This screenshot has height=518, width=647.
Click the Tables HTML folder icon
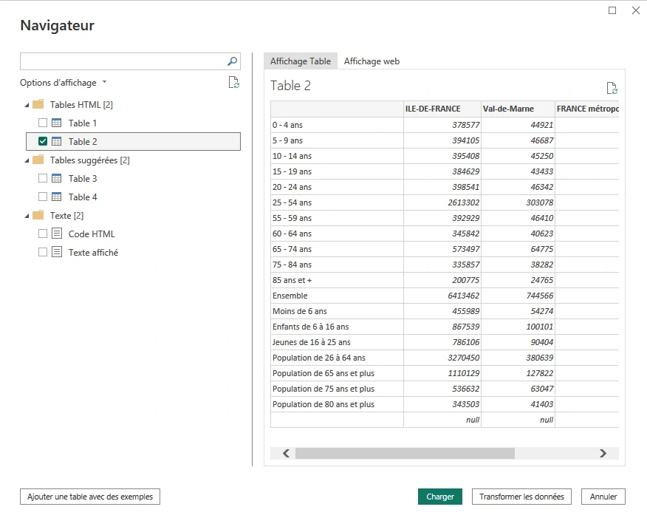tap(38, 105)
